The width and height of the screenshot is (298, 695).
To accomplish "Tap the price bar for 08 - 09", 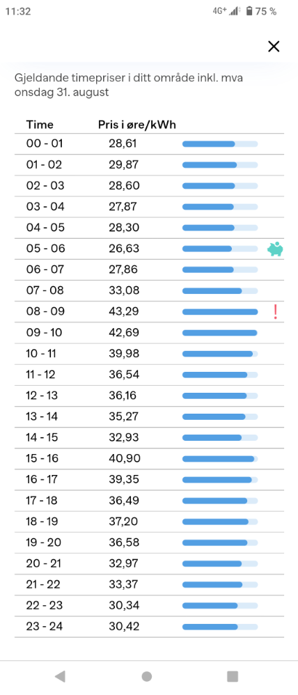I will coord(220,311).
